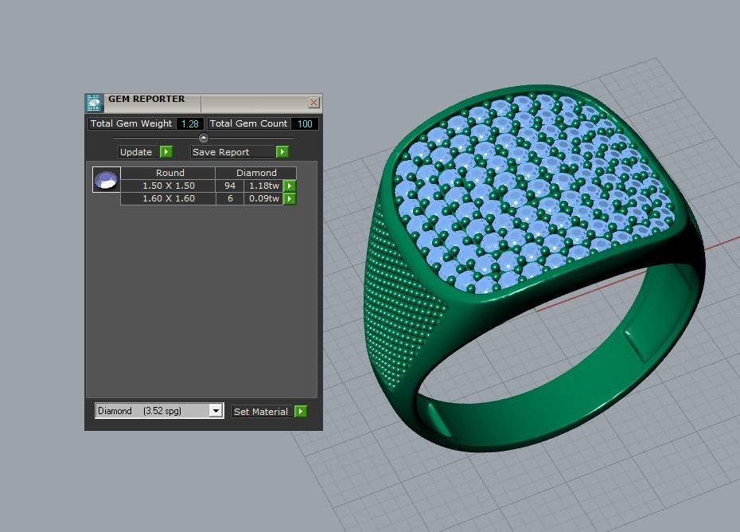The image size is (740, 532).
Task: Close the Gem Reporter panel
Action: click(314, 102)
